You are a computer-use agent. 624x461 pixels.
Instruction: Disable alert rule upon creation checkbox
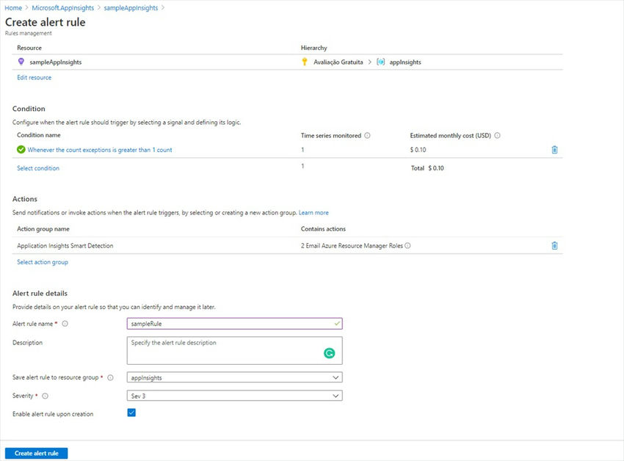click(x=131, y=413)
